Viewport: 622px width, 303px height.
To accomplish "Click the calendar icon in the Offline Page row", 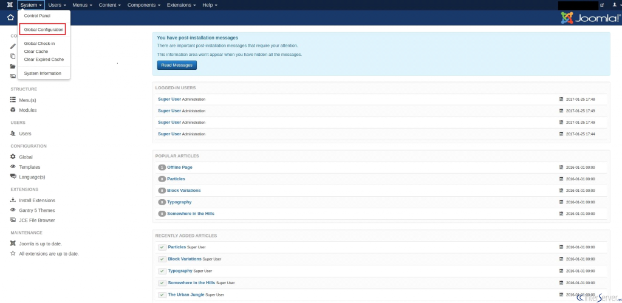I will [x=561, y=168].
